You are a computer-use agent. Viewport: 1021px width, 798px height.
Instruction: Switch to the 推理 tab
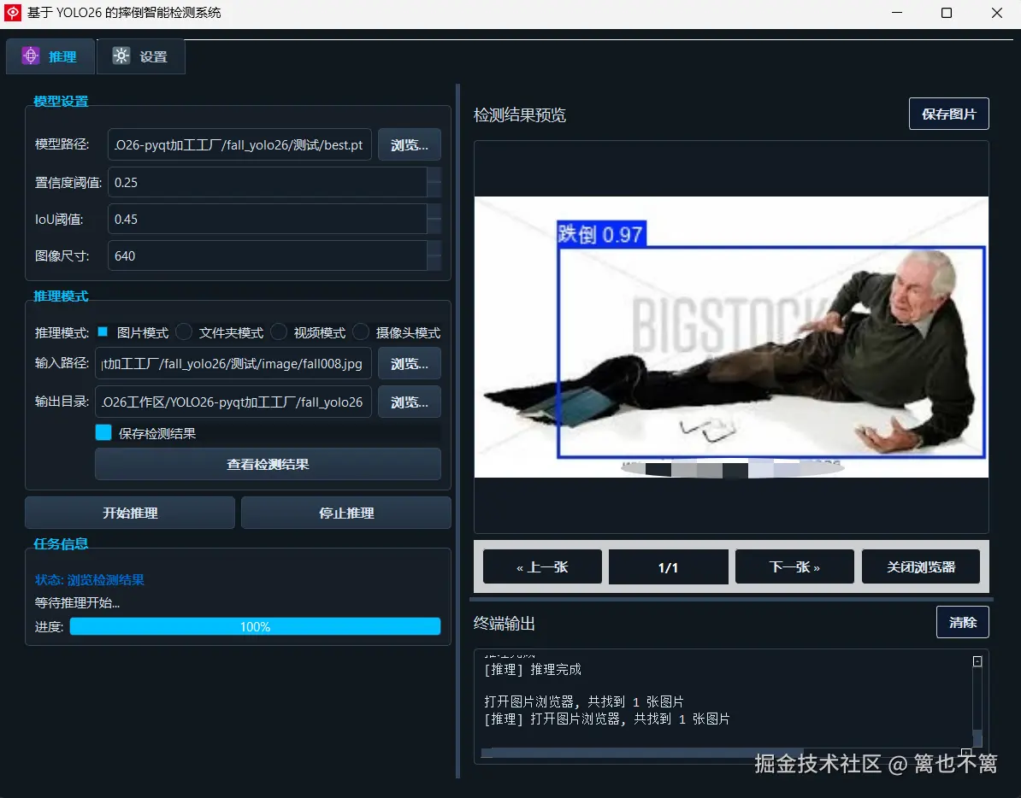(x=50, y=56)
